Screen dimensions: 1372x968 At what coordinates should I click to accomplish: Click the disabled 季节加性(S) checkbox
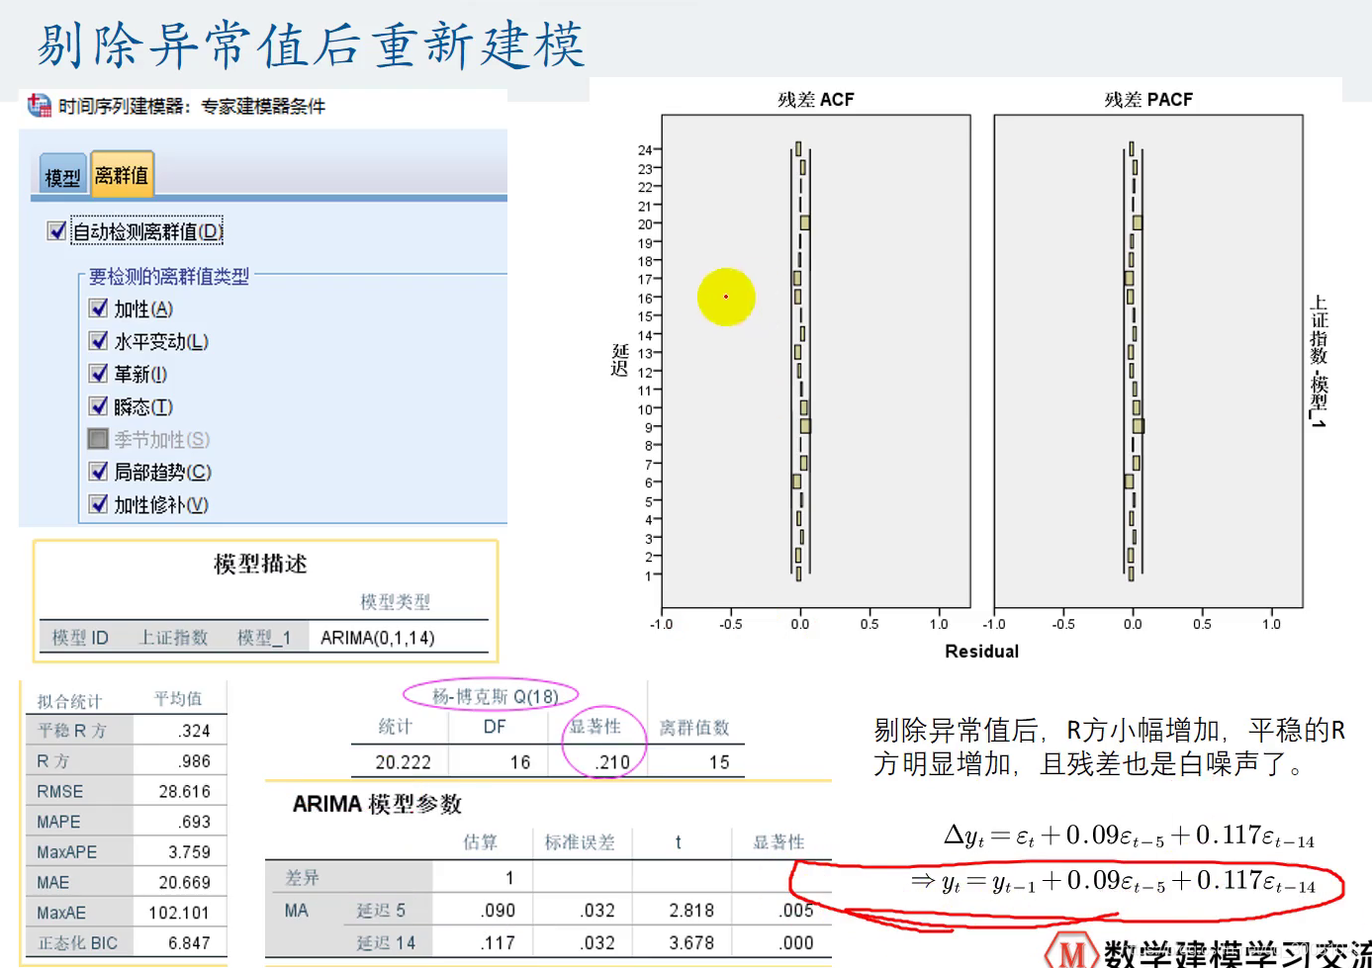[98, 439]
